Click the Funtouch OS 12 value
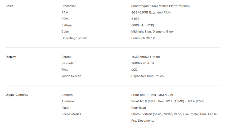This screenshot has width=225, height=128. [x=143, y=38]
